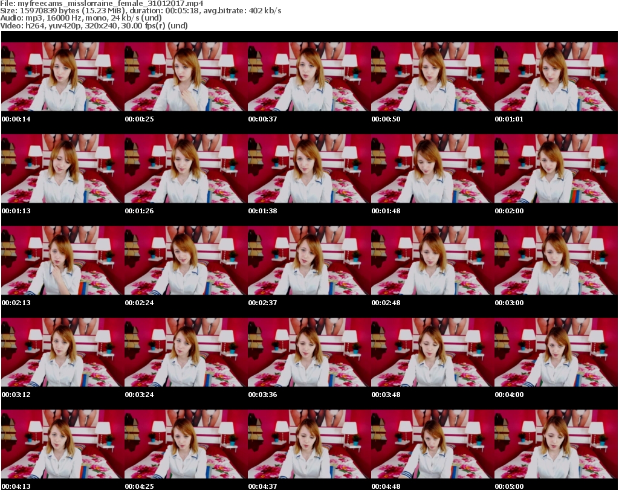Select the thumbnail above timestamp 00:00:14
Screen dimensions: 619x490
click(62, 77)
